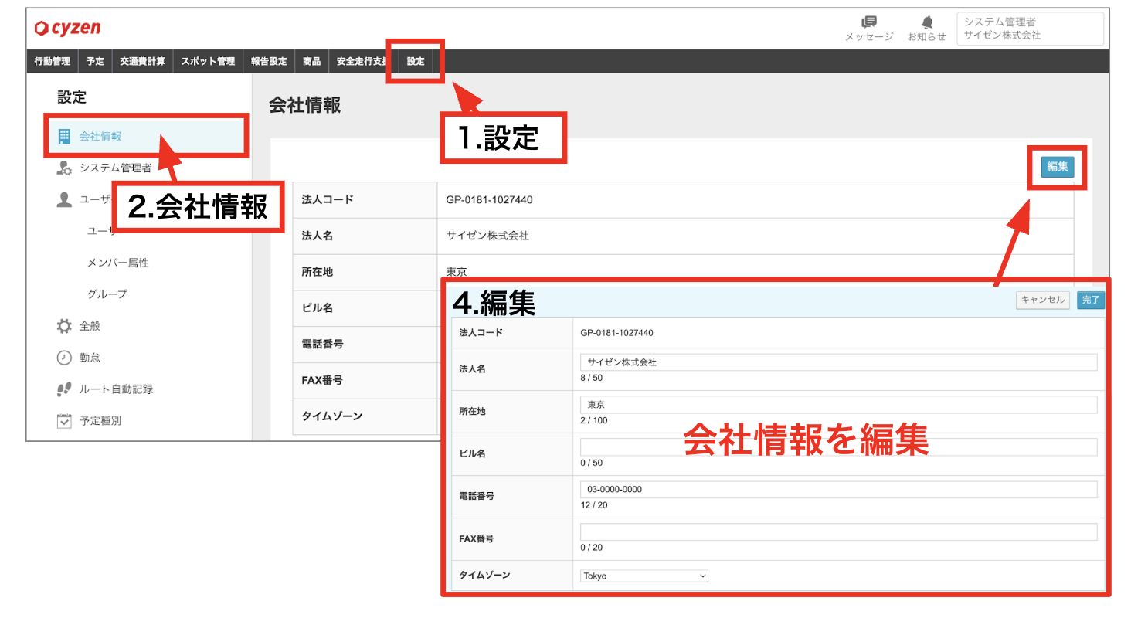Open the スポット管理 menu tab
The height and width of the screenshot is (618, 1131).
pos(208,61)
